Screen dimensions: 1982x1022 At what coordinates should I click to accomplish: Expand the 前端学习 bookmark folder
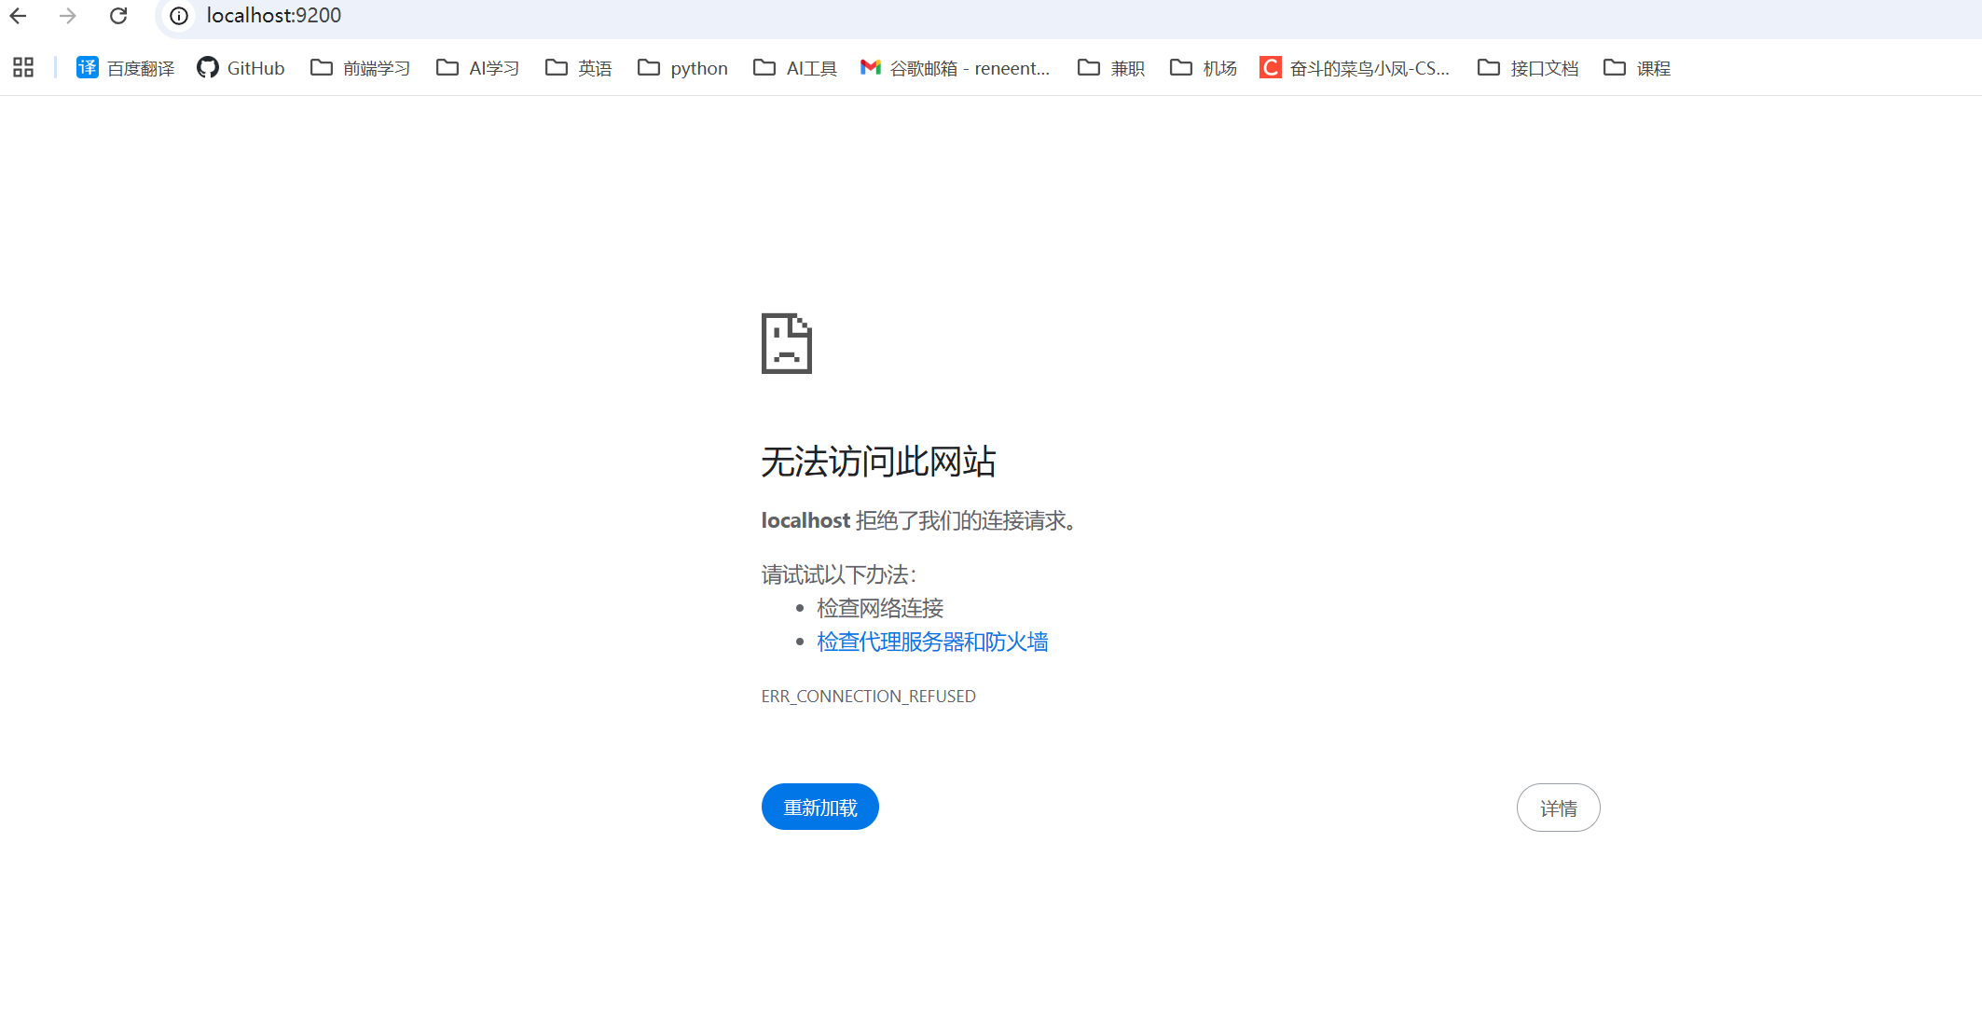click(x=361, y=68)
